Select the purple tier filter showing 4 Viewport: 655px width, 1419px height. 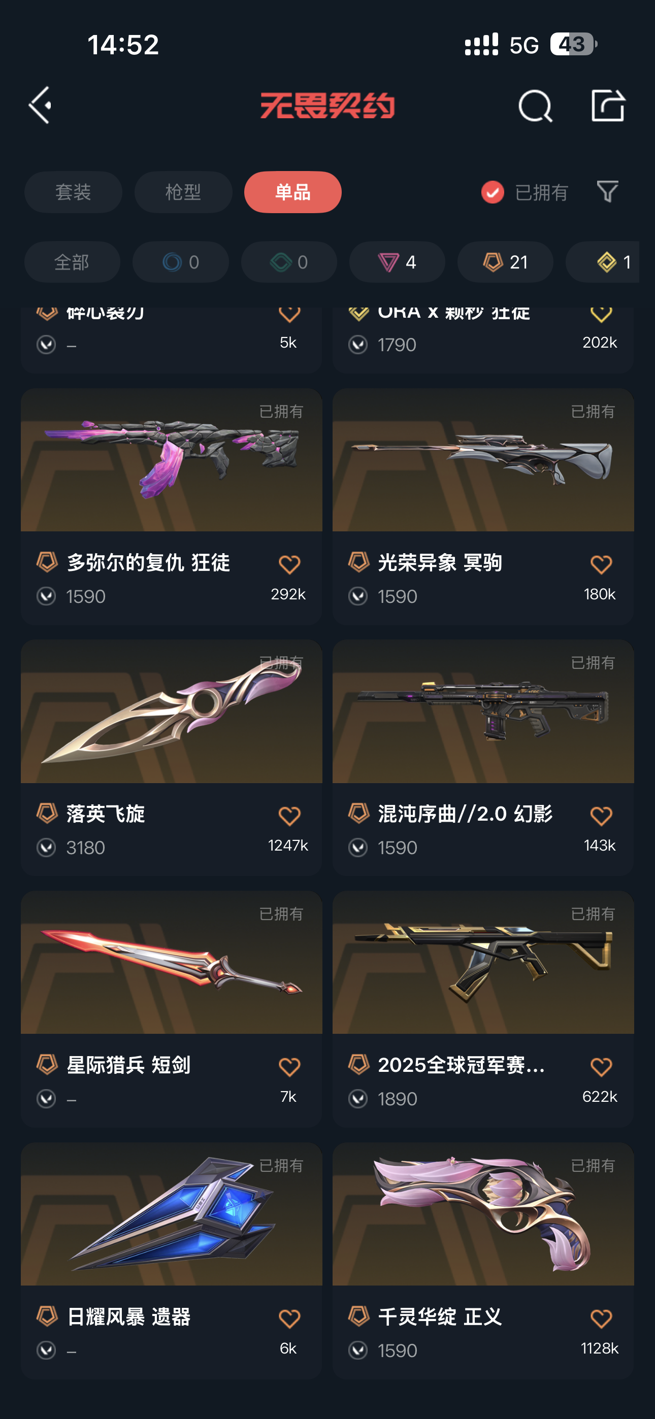(x=397, y=262)
